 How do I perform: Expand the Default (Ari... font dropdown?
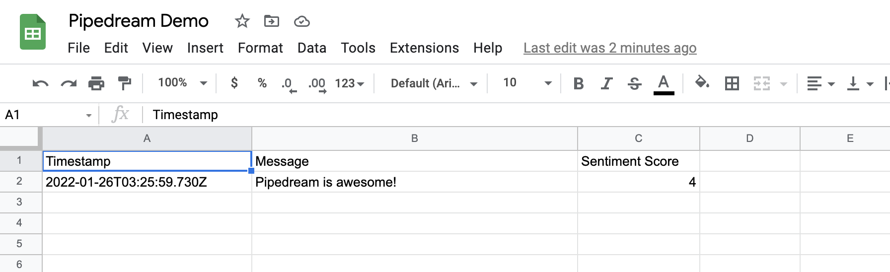coord(434,83)
